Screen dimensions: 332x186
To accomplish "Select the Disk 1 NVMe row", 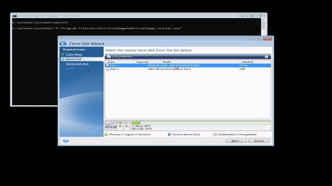I will tap(188, 66).
